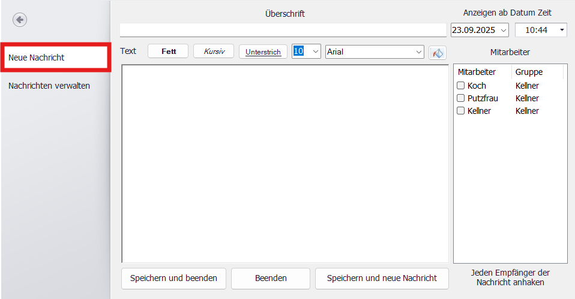Open the text color paint bucket
This screenshot has width=575, height=299.
click(x=438, y=53)
